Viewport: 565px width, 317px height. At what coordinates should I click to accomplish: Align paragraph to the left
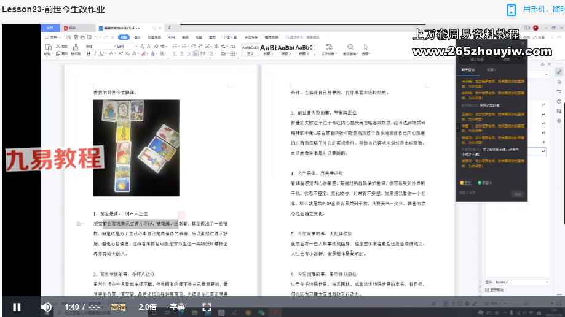(175, 53)
